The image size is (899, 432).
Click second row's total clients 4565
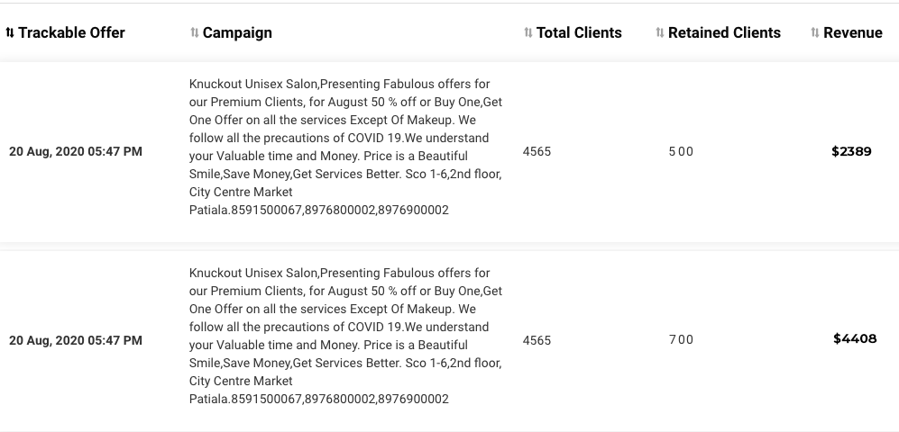click(537, 340)
